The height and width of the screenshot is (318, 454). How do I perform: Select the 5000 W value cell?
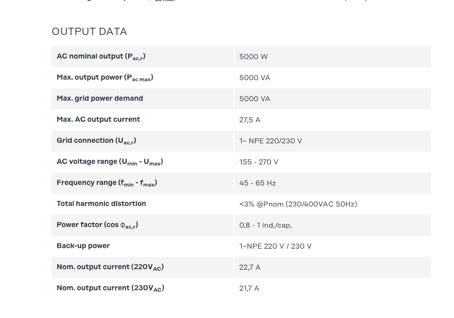click(253, 57)
